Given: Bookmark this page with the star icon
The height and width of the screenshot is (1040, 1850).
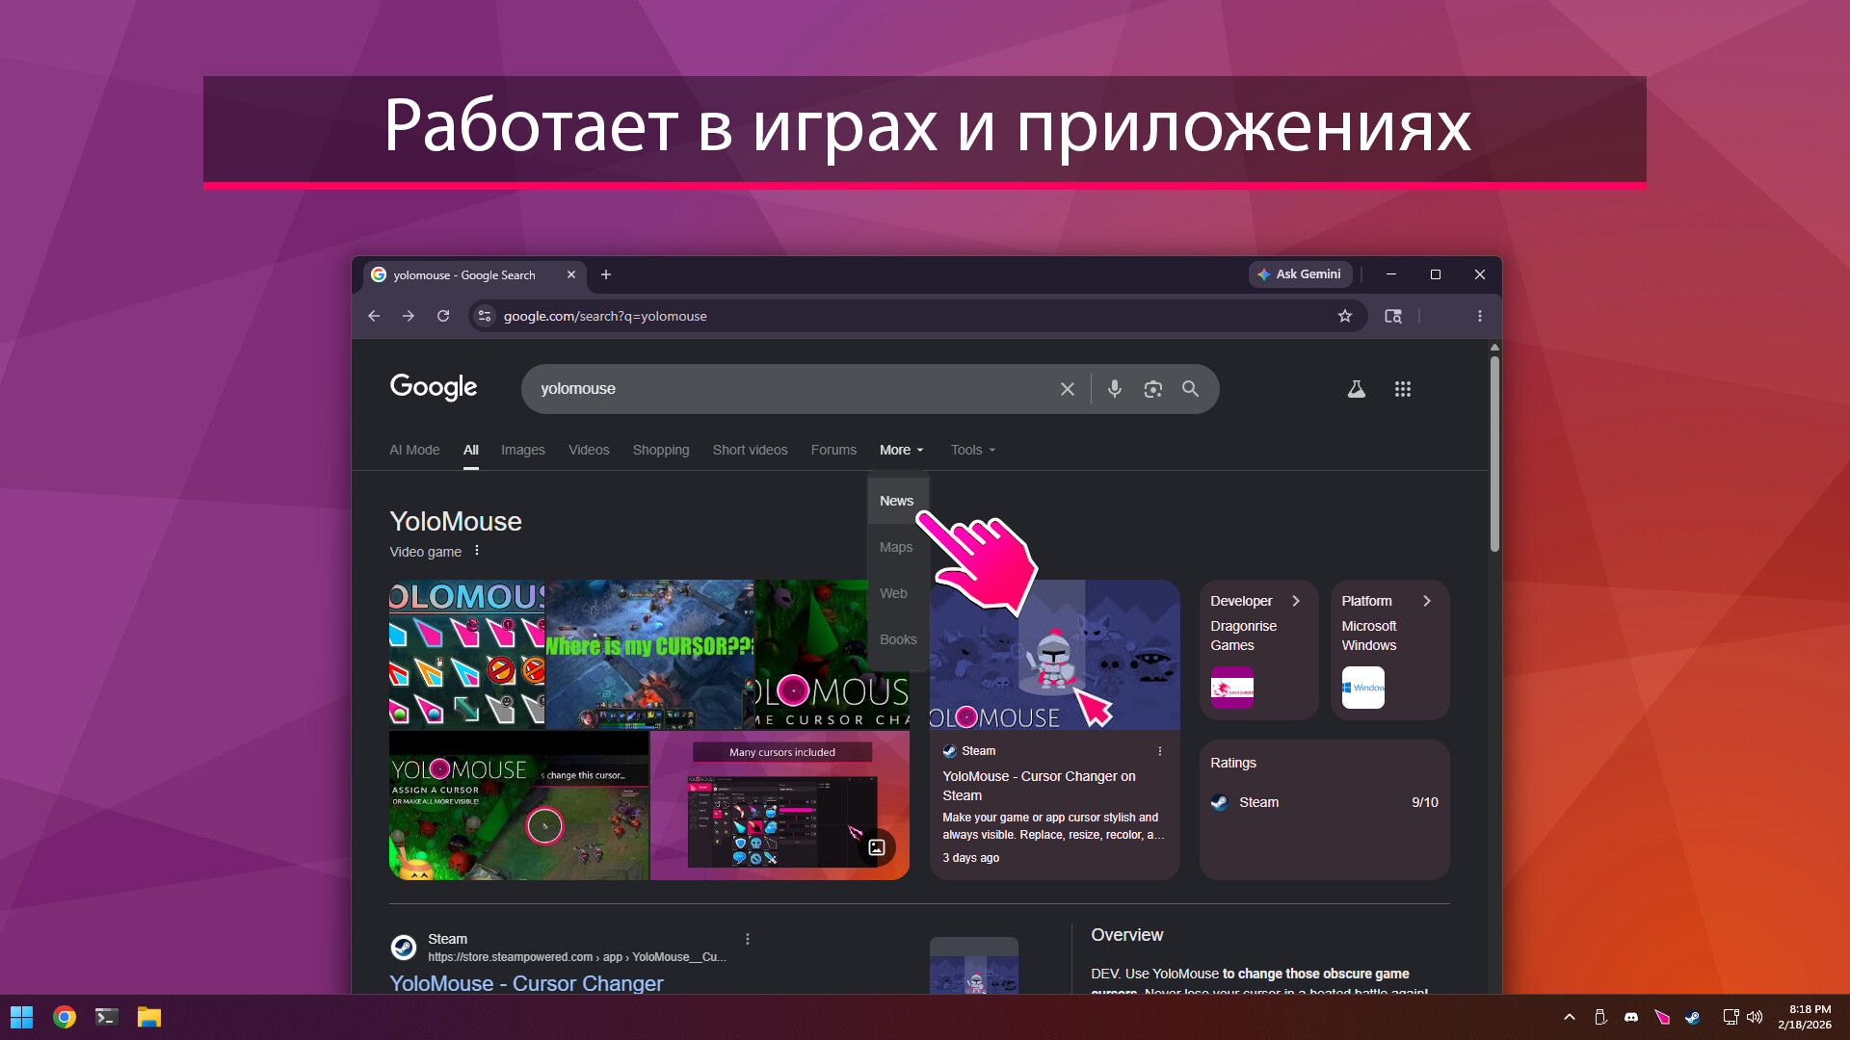Looking at the screenshot, I should click(x=1345, y=316).
